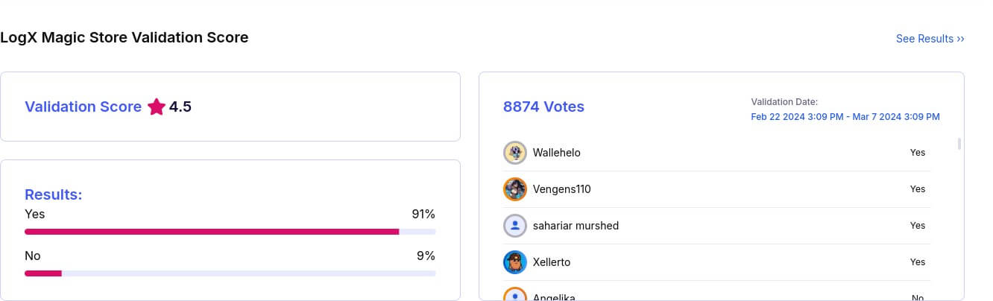Click Angelika's partially visible avatar
Viewport: 993px width, 301px height.
click(x=515, y=296)
